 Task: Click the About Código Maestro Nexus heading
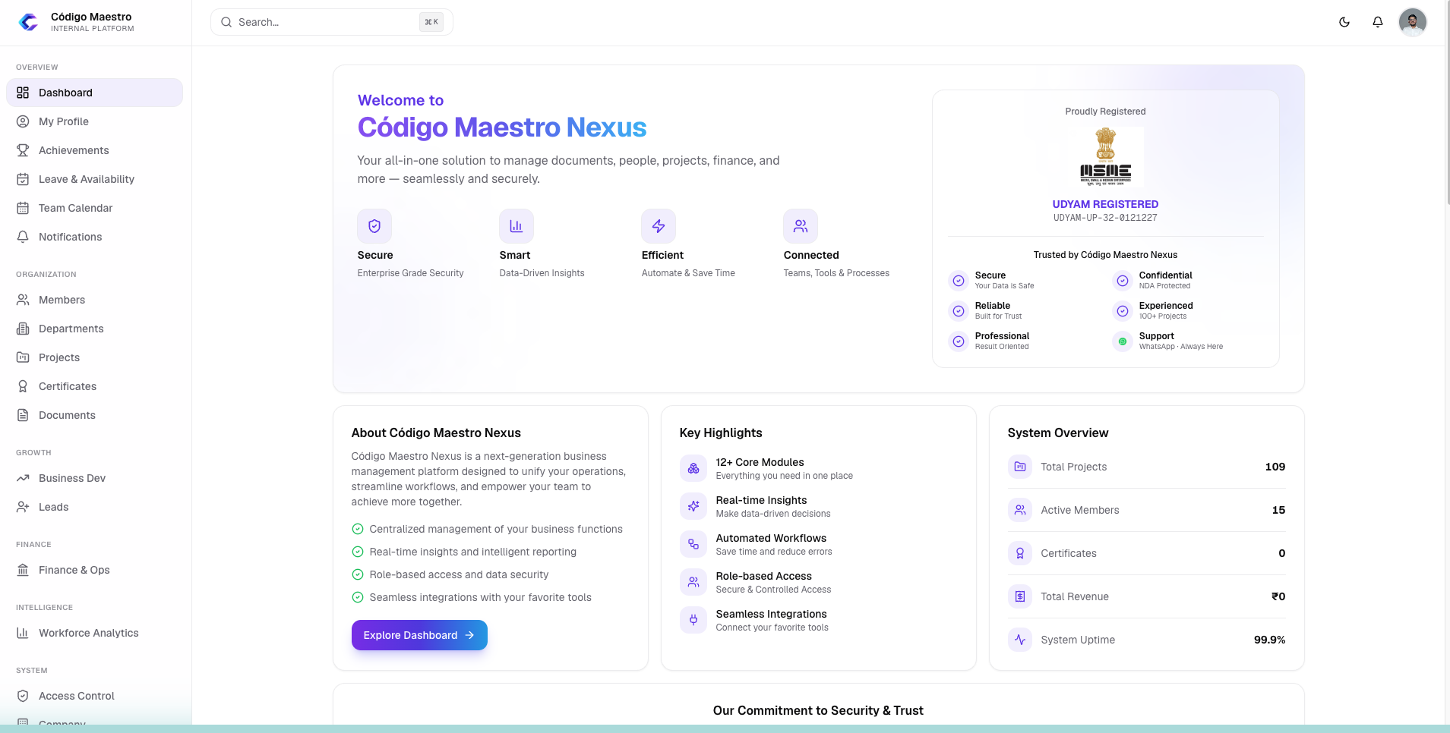(x=436, y=433)
